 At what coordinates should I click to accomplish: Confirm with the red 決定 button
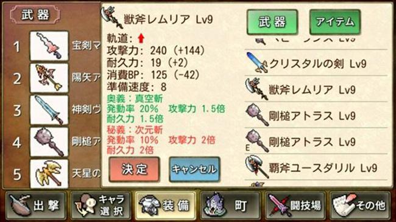(x=134, y=169)
